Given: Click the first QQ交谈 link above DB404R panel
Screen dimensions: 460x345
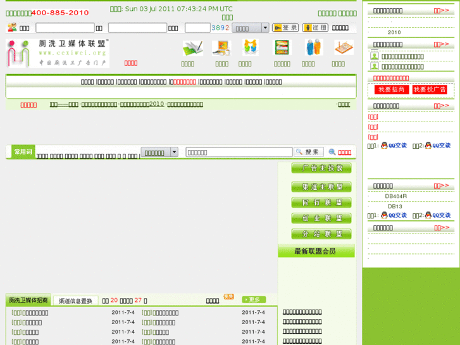Looking at the screenshot, I should 394,146.
